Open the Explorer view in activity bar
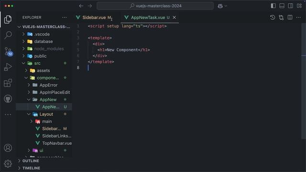This screenshot has height=172, width=306. coord(8,19)
